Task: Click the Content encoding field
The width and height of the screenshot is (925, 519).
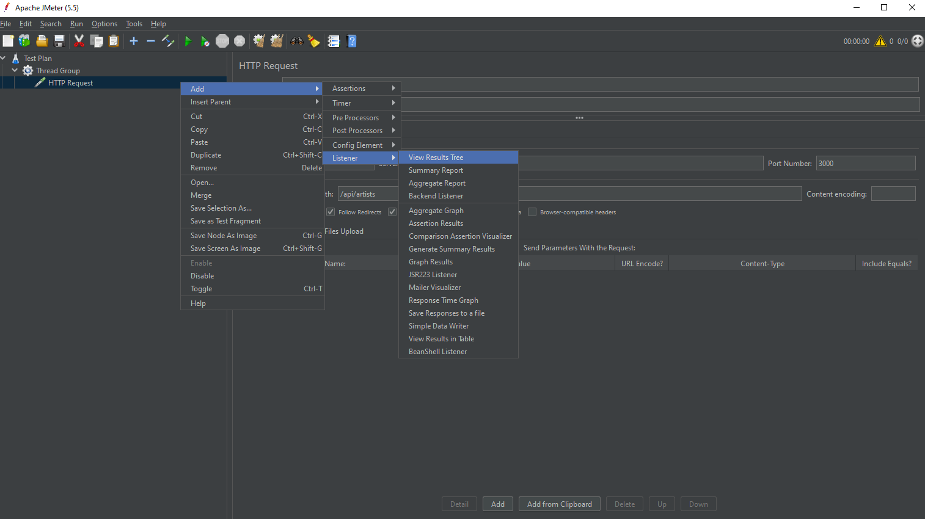Action: click(x=893, y=194)
